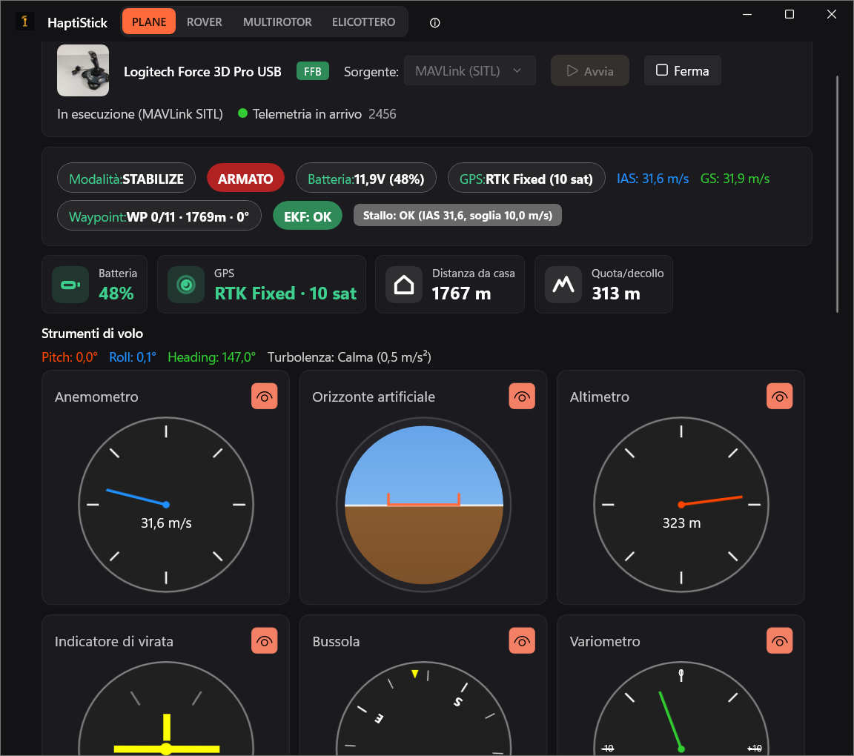Click the Roll: 0,1° readout

[x=133, y=357]
